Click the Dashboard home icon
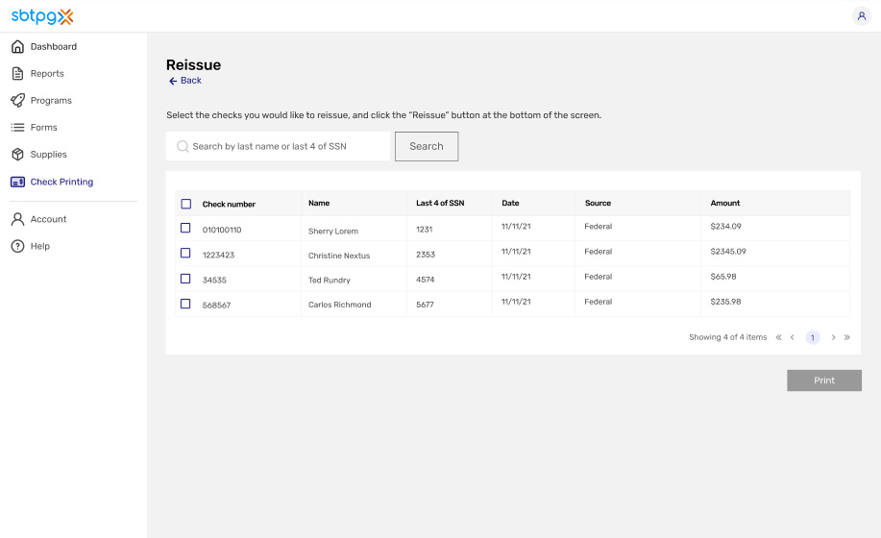Screen dimensions: 881x538 point(18,47)
